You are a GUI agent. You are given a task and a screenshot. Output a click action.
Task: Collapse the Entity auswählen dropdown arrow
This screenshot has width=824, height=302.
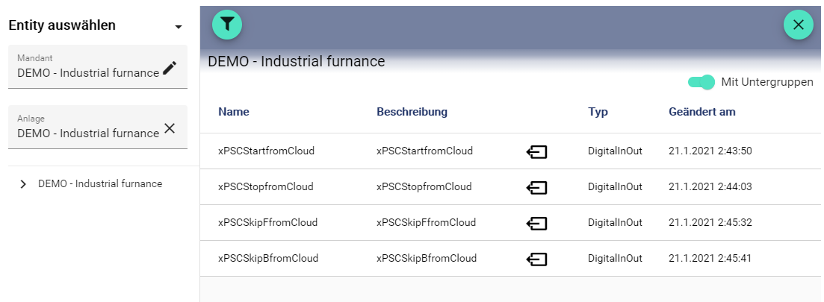tap(179, 27)
